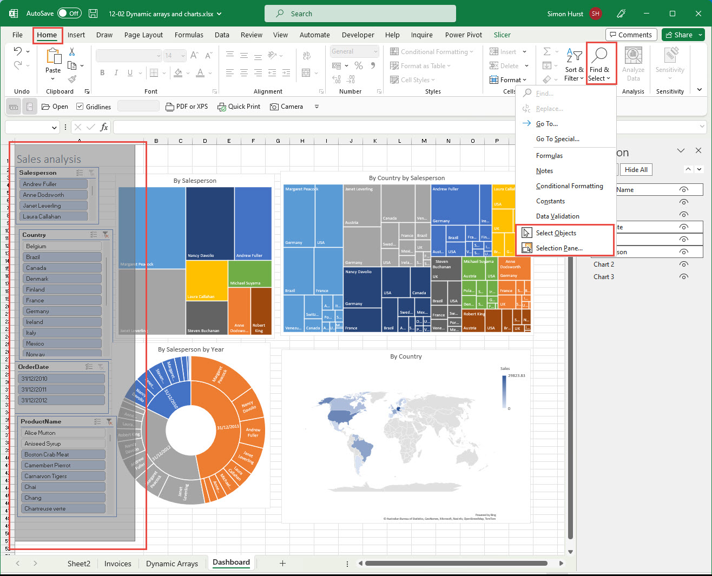Collapse the Selection pane with its chevron
Image resolution: width=712 pixels, height=576 pixels.
(x=681, y=150)
